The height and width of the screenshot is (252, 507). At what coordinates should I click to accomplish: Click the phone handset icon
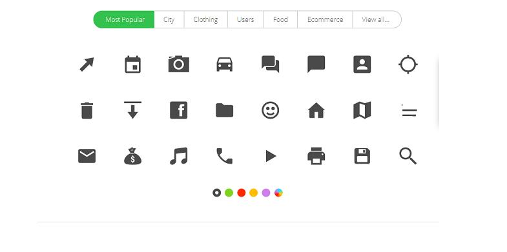(x=224, y=156)
